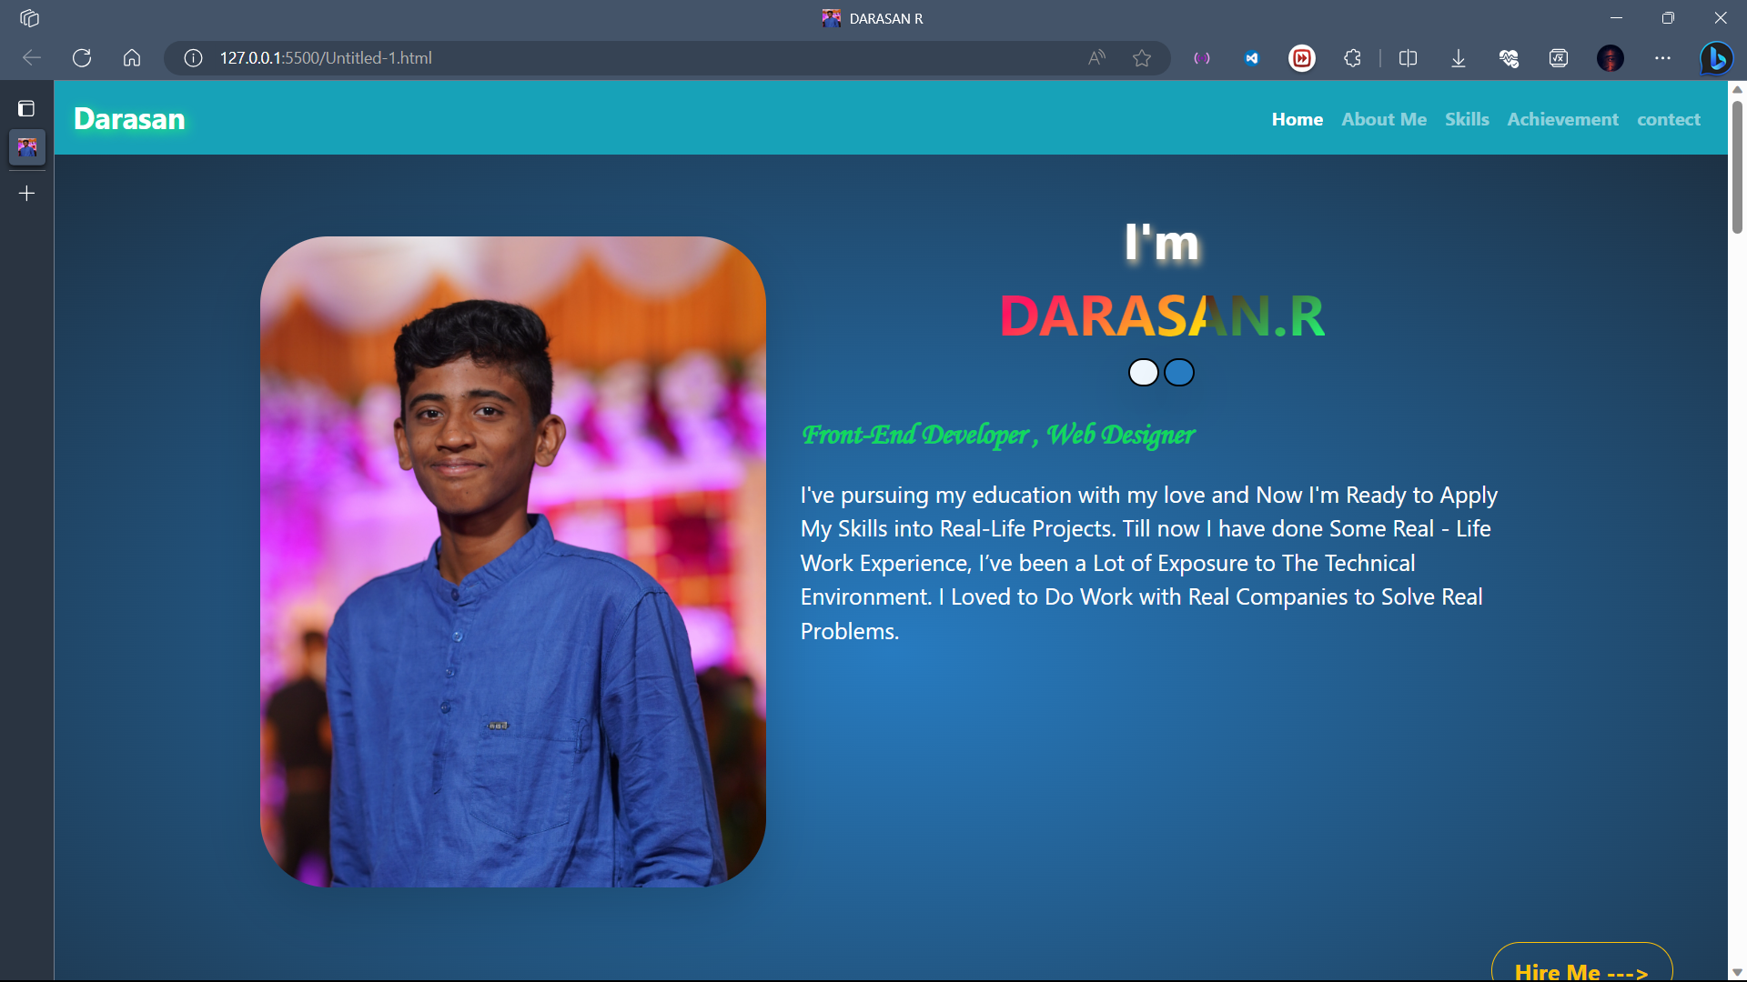The height and width of the screenshot is (982, 1747).
Task: Go to About Me nav item
Action: (1383, 119)
